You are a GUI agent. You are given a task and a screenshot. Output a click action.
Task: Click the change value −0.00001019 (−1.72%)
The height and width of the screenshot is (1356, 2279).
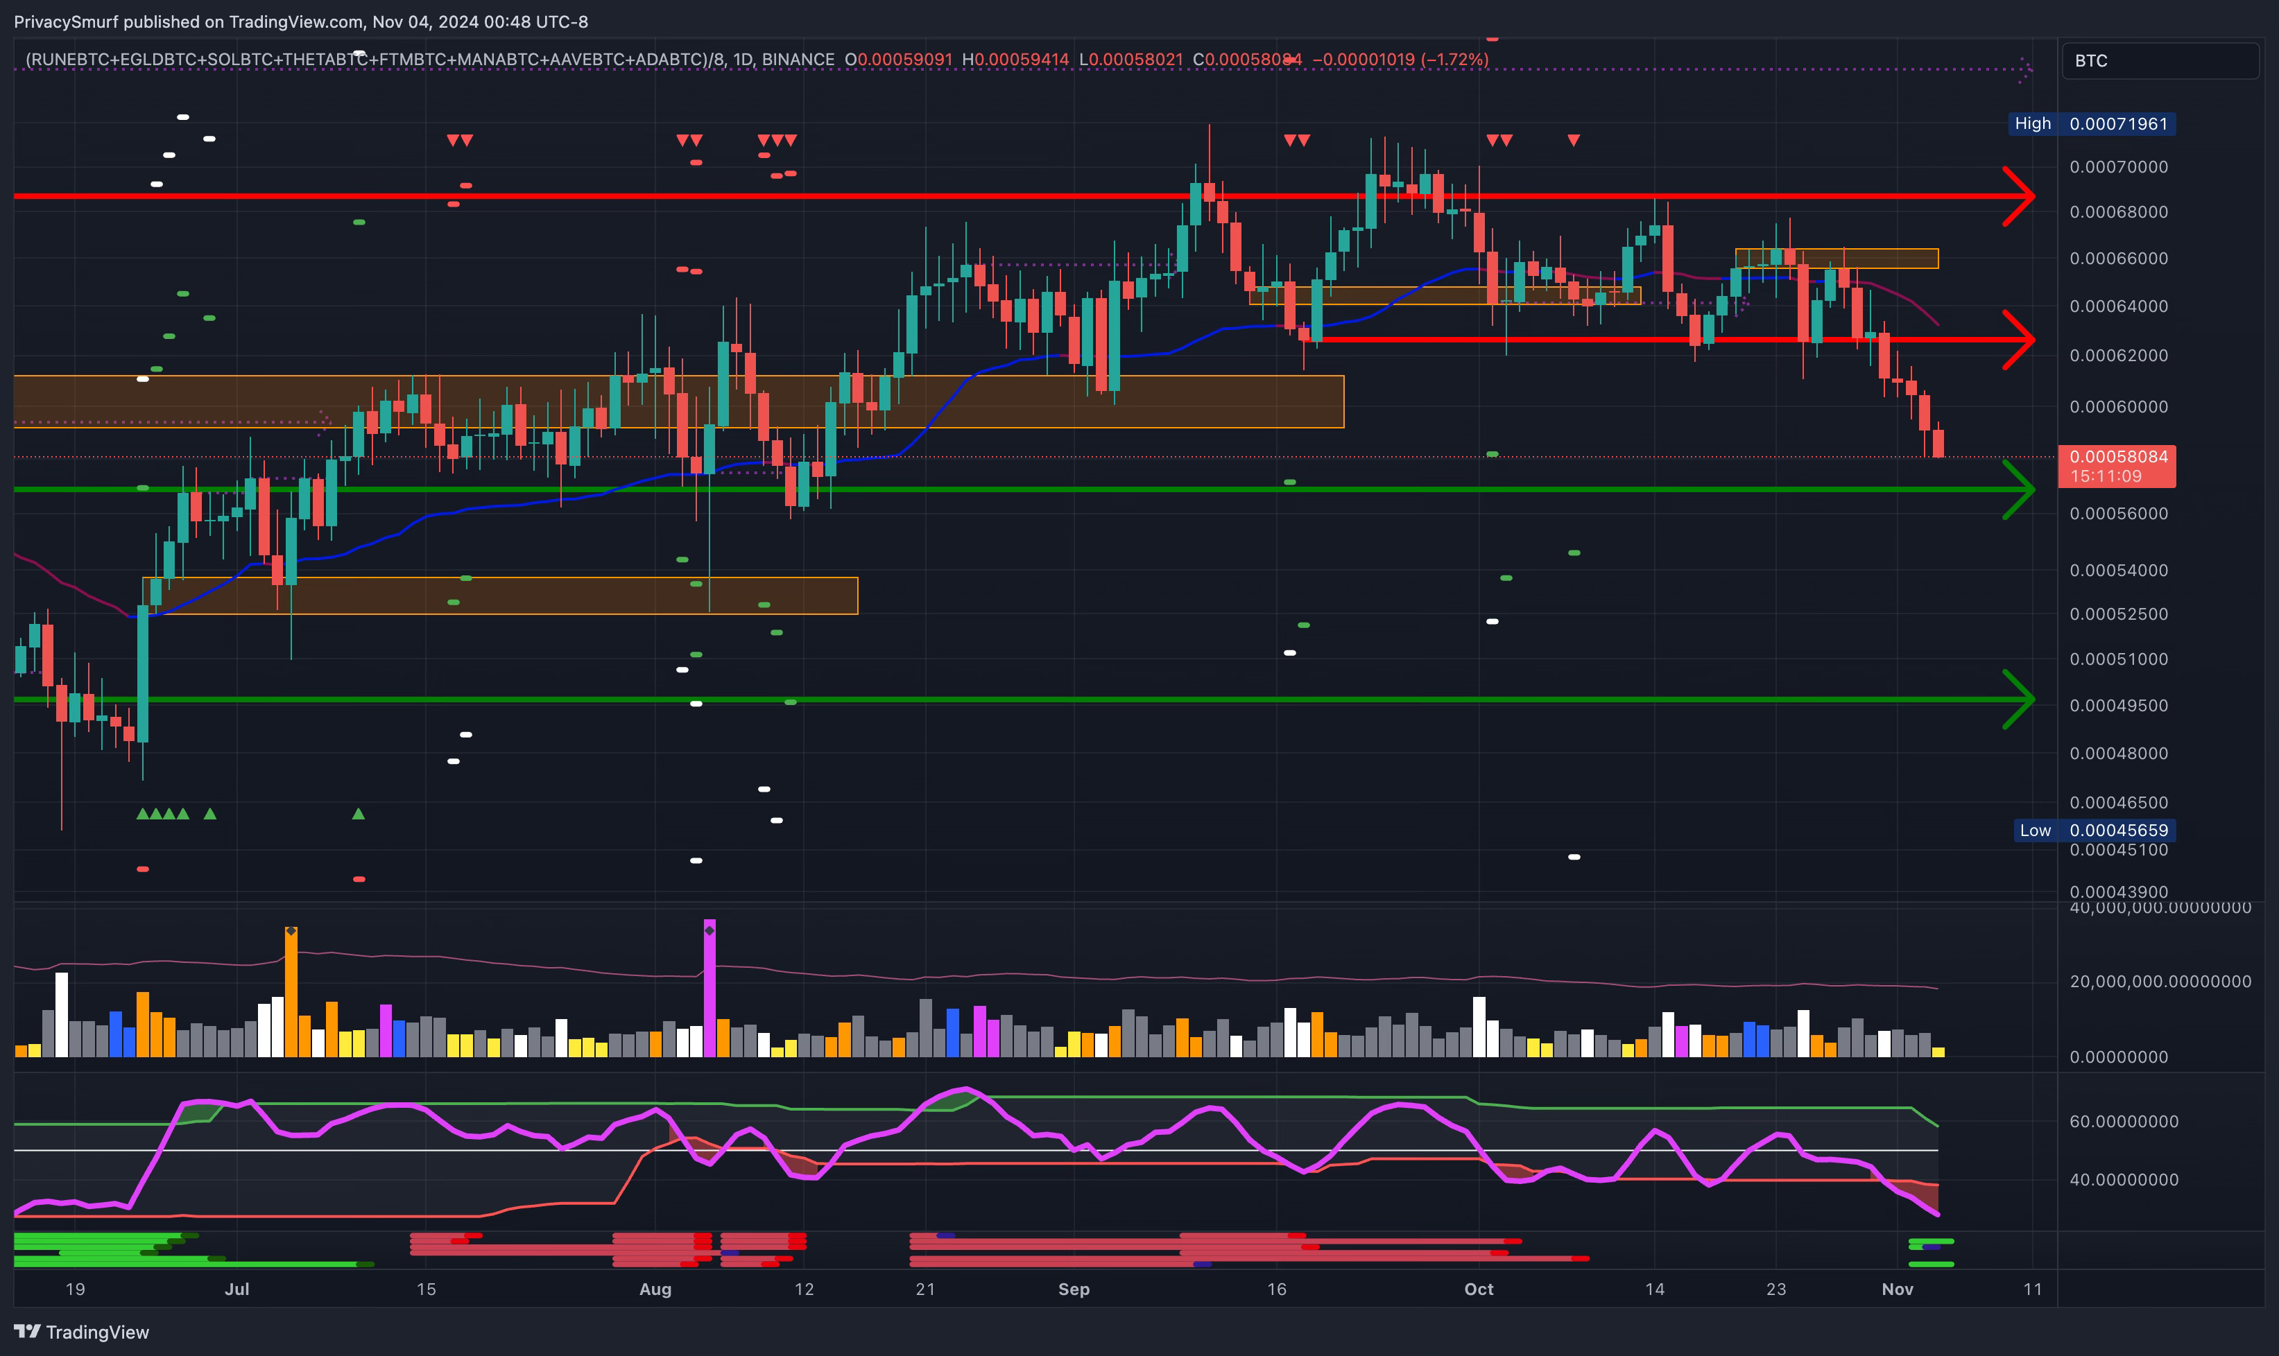pyautogui.click(x=1400, y=60)
